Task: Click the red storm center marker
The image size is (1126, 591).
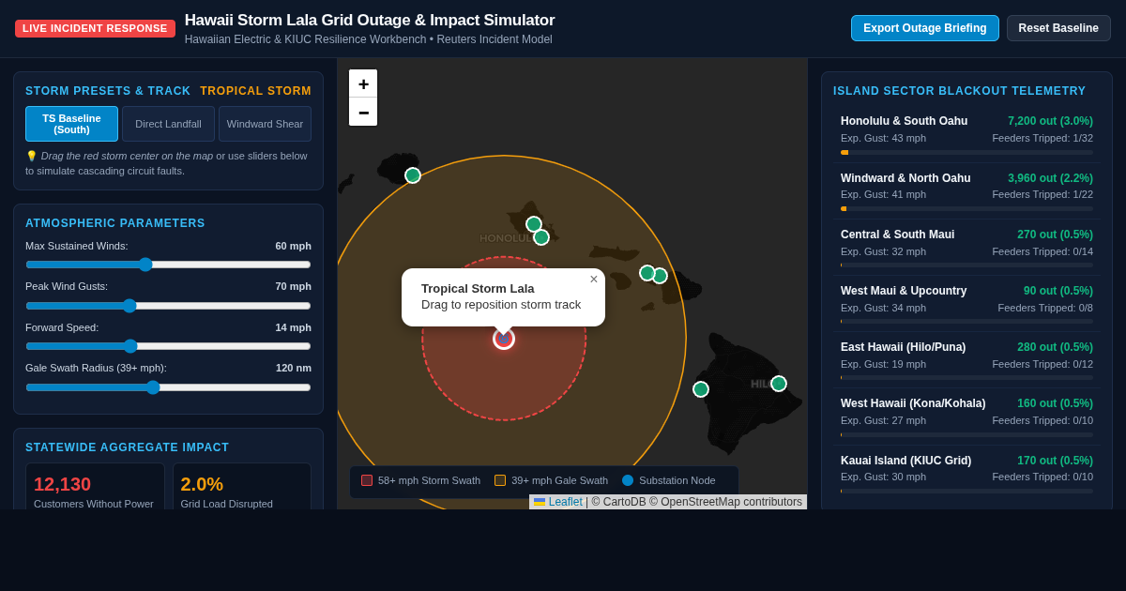Action: click(x=504, y=339)
